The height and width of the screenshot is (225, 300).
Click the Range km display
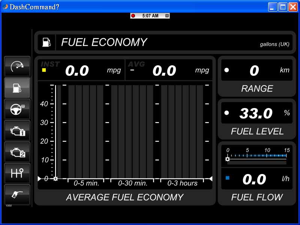click(x=256, y=70)
